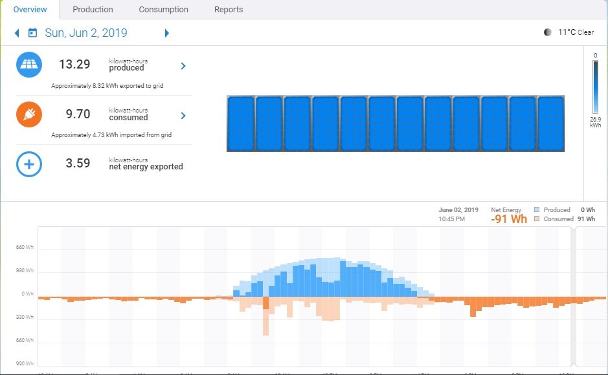The width and height of the screenshot is (608, 375).
Task: Select the rightmost solar panel in array
Action: [550, 123]
